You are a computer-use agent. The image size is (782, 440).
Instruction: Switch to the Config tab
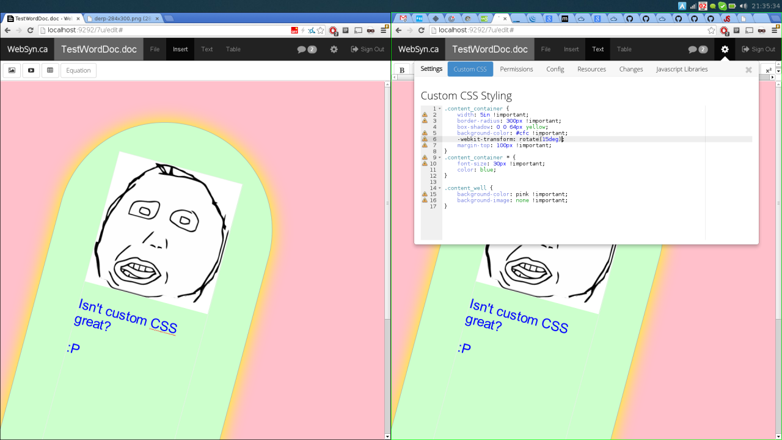coord(555,69)
